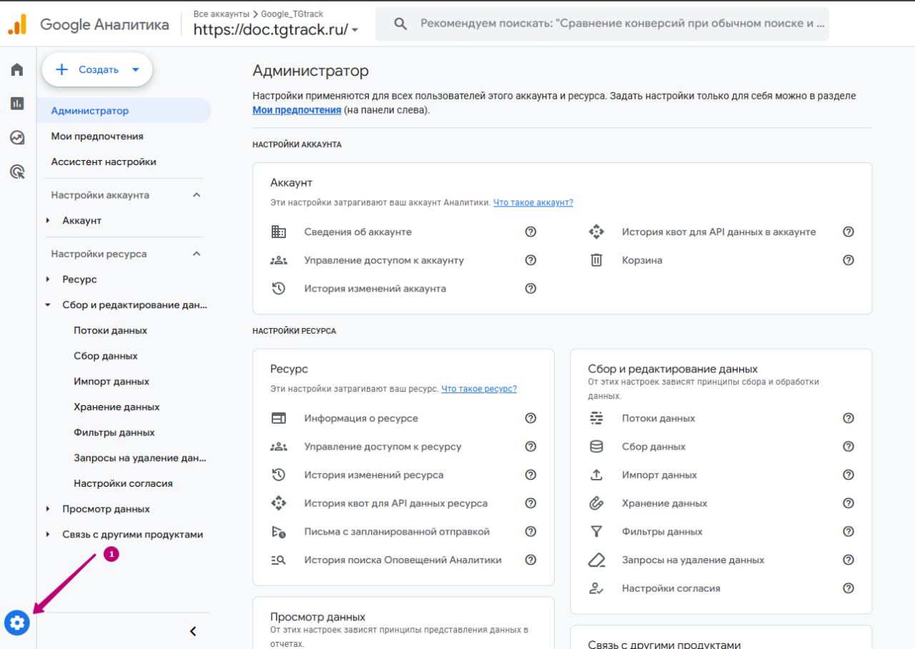Viewport: 915px width, 649px height.
Task: Expand Просмотр данных in sidebar tree
Action: 48,509
